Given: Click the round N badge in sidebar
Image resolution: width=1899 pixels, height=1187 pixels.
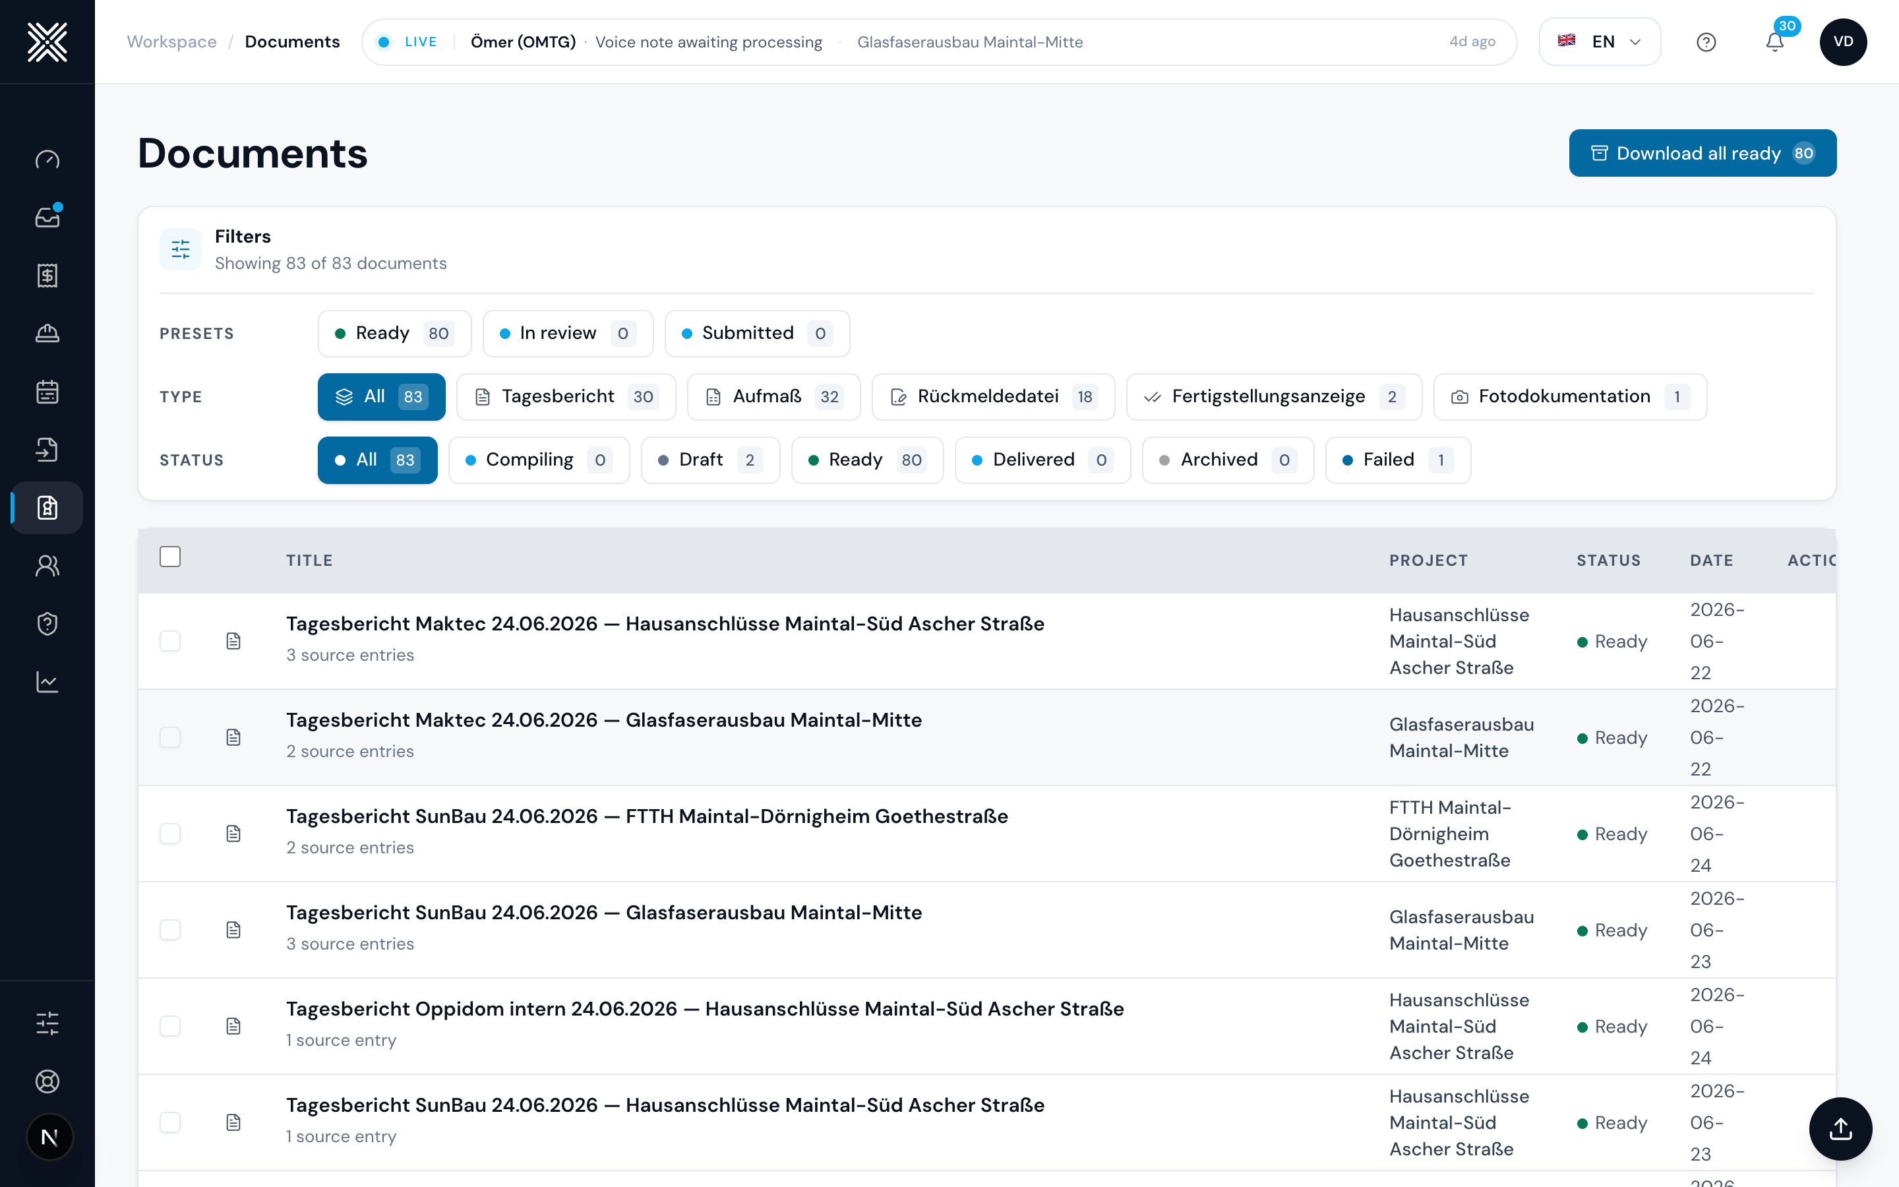Looking at the screenshot, I should 49,1137.
